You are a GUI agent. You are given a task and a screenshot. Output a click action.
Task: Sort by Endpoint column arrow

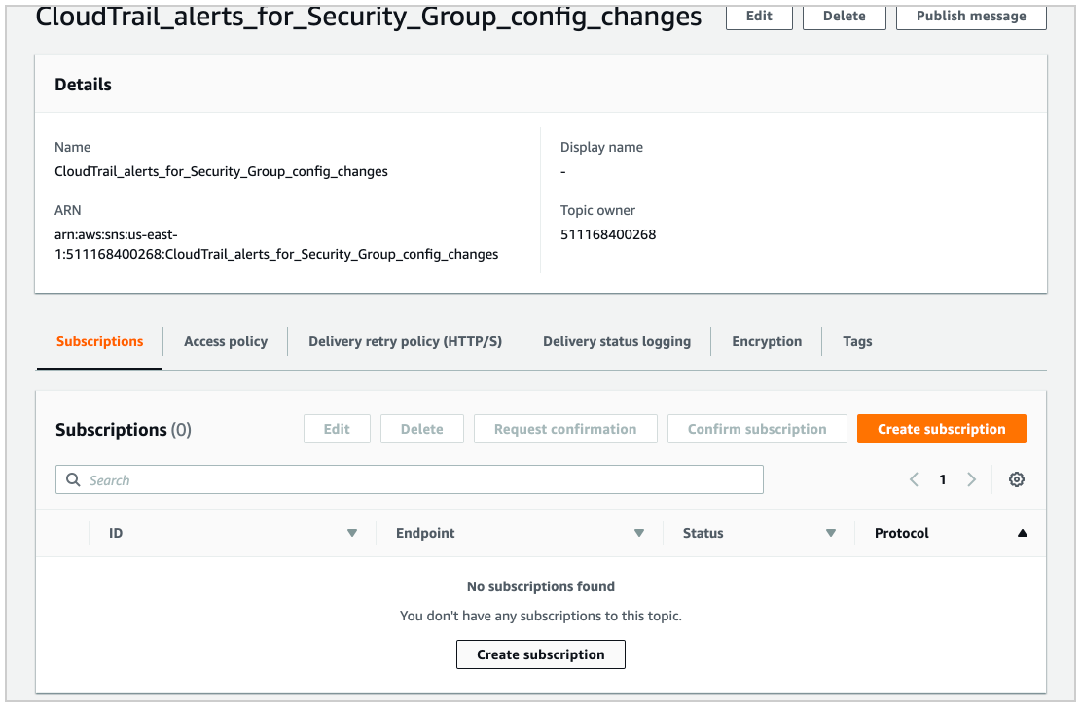[639, 533]
